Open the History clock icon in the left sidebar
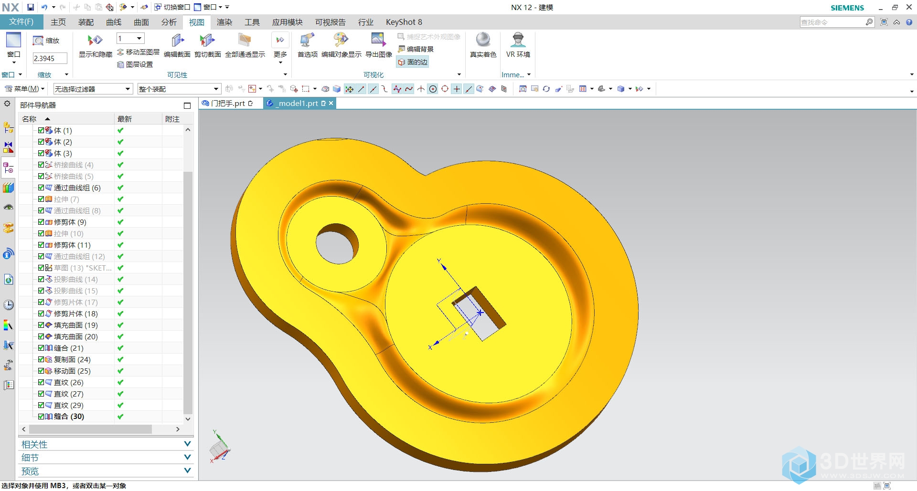This screenshot has height=491, width=917. coord(8,305)
